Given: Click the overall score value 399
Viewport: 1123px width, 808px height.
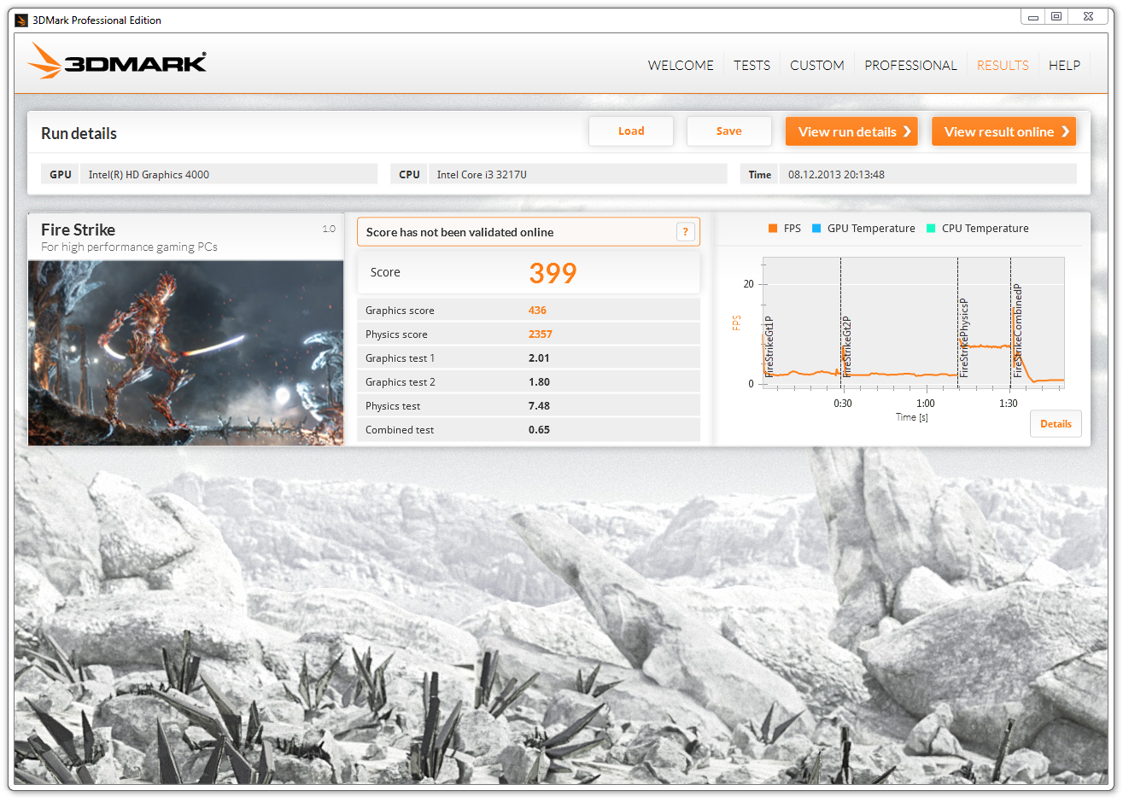Looking at the screenshot, I should tap(553, 273).
